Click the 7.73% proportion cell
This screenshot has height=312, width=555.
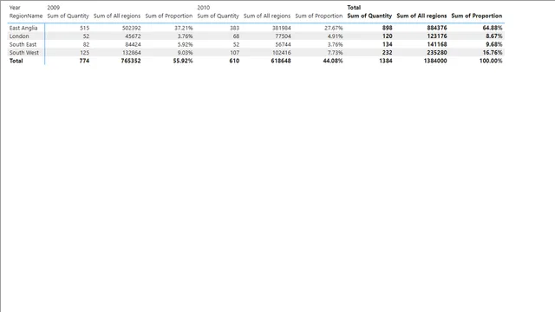pos(335,52)
